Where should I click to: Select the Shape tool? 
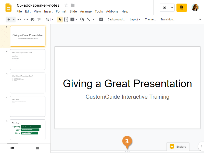coord(82,20)
